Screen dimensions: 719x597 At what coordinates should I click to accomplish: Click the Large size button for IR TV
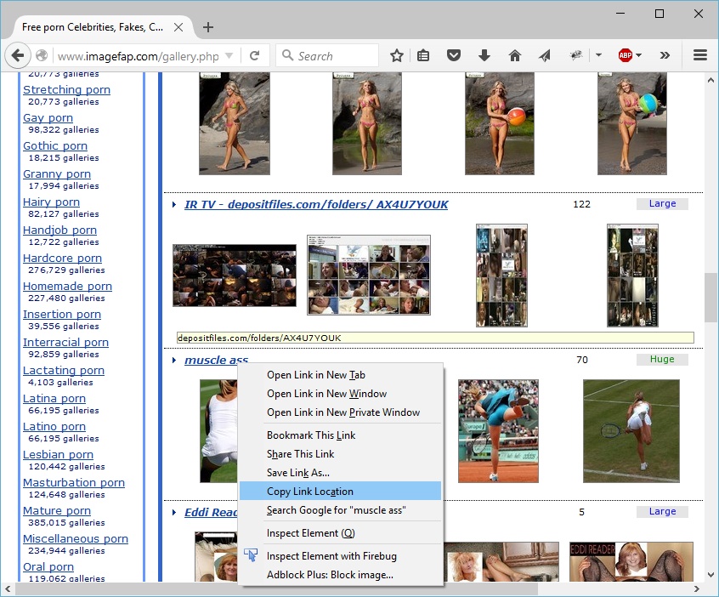coord(662,204)
